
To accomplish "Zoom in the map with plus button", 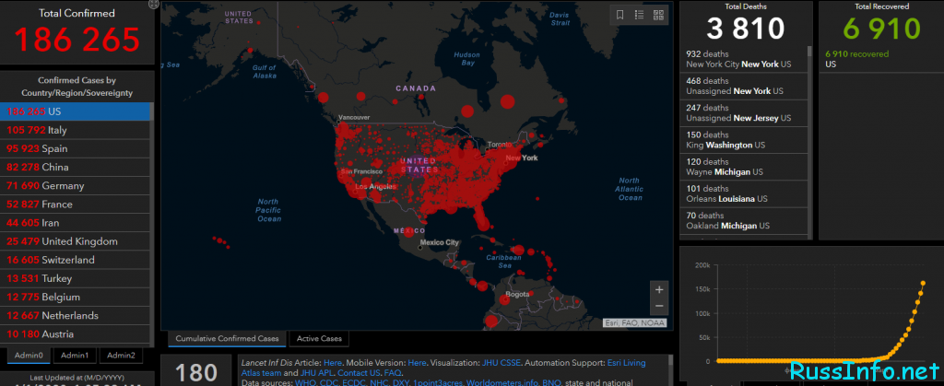I will (658, 290).
